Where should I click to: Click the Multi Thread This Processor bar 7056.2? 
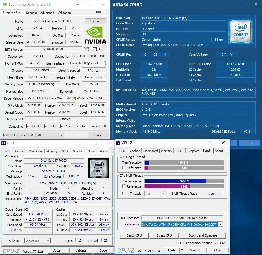[184, 181]
